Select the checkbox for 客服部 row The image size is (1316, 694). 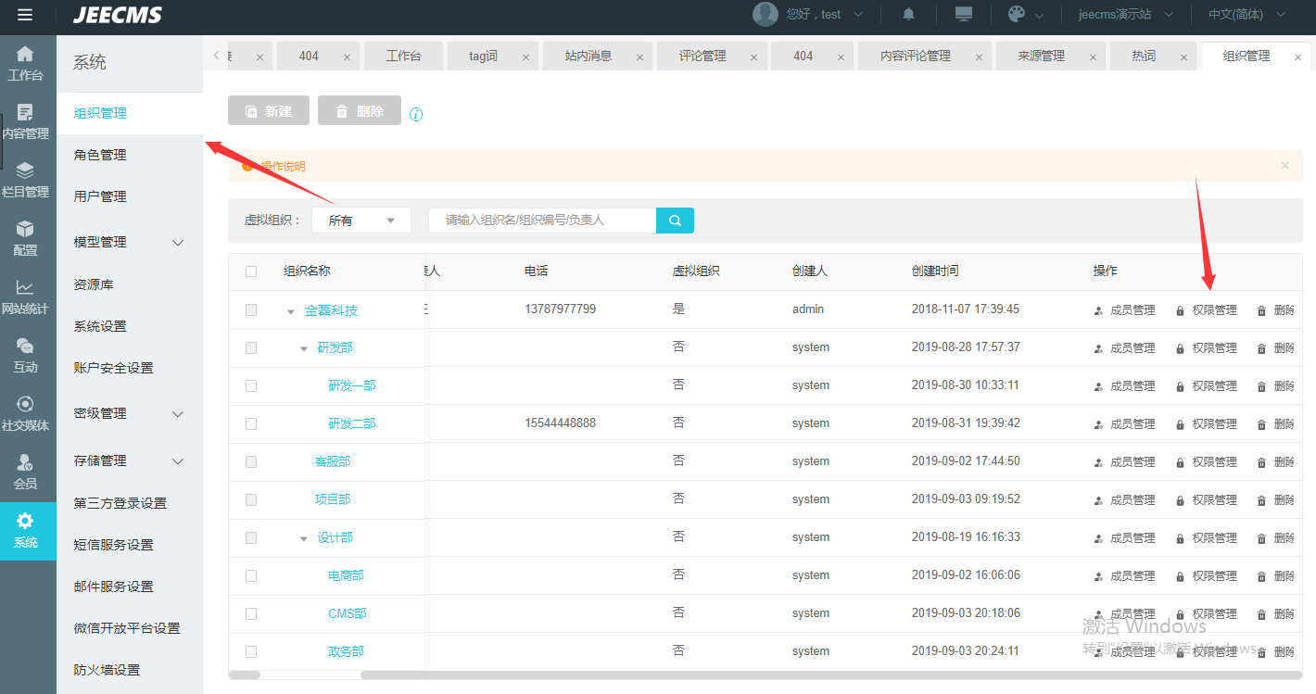click(251, 461)
